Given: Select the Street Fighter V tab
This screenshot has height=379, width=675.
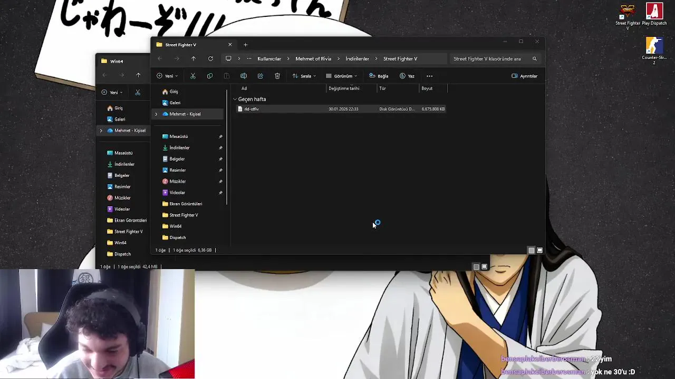Looking at the screenshot, I should 194,45.
